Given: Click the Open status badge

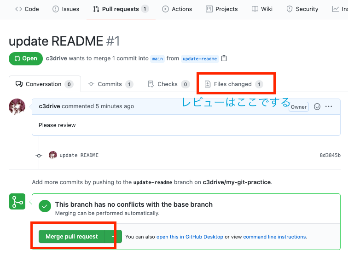Looking at the screenshot, I should pyautogui.click(x=26, y=58).
